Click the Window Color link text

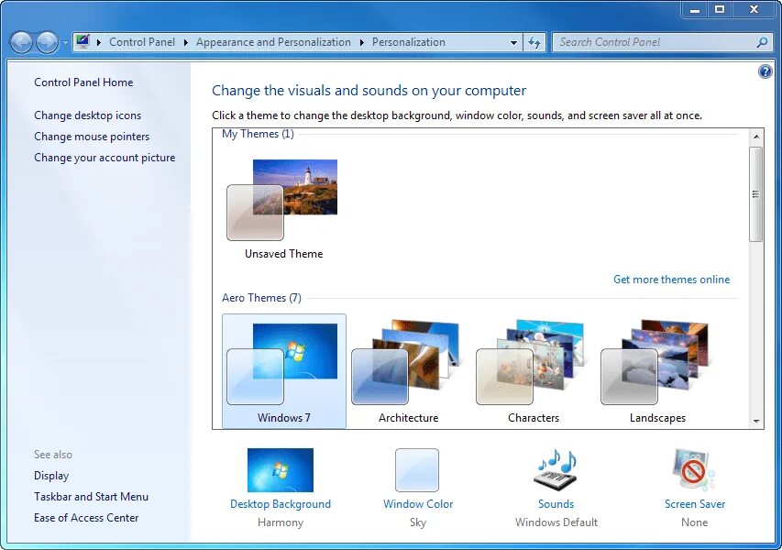[x=418, y=504]
